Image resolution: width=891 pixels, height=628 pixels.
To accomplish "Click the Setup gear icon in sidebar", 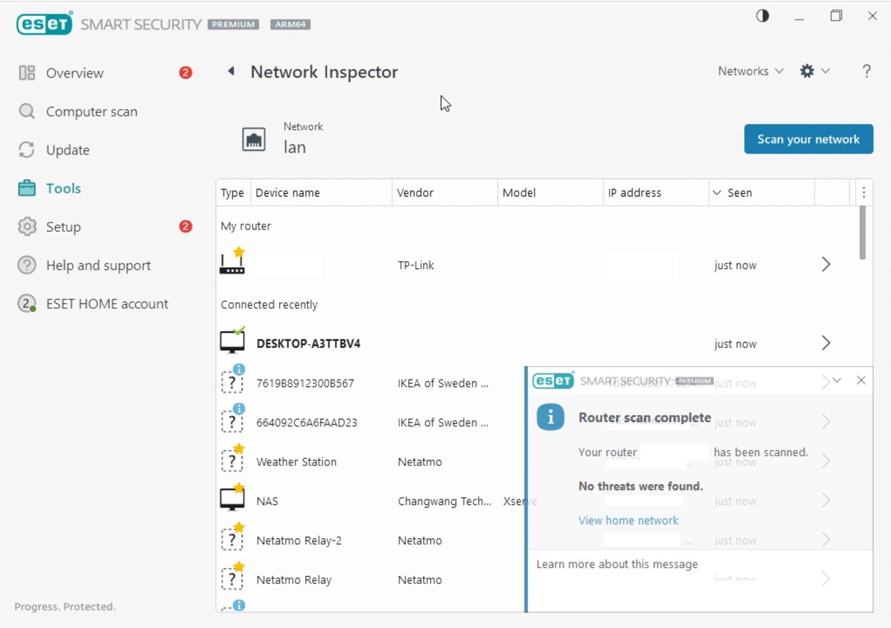I will [27, 226].
